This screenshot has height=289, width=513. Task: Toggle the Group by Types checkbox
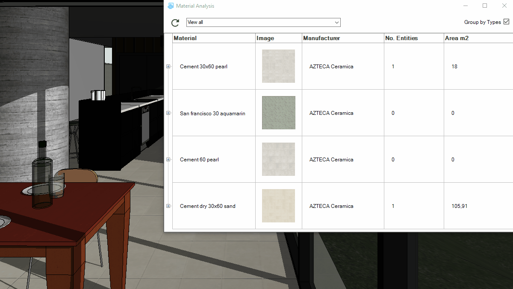point(506,22)
